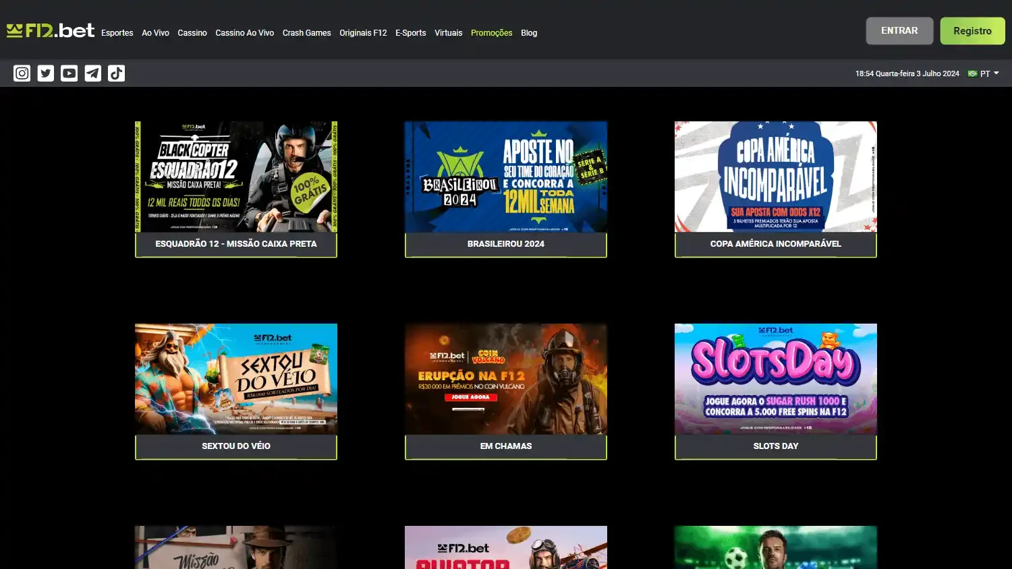Click the date text 18:54 Quarta-feira 3 Julho 2024
Image resolution: width=1012 pixels, height=569 pixels.
point(907,73)
